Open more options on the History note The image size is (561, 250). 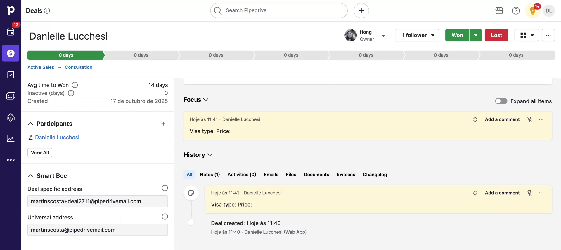[541, 193]
